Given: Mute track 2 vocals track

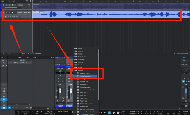Looking at the screenshot, I should [x=6, y=13].
